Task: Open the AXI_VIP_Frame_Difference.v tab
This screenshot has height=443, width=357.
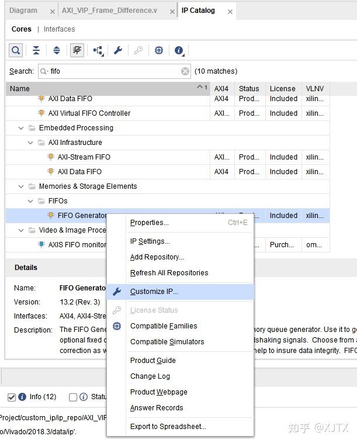Action: 110,11
